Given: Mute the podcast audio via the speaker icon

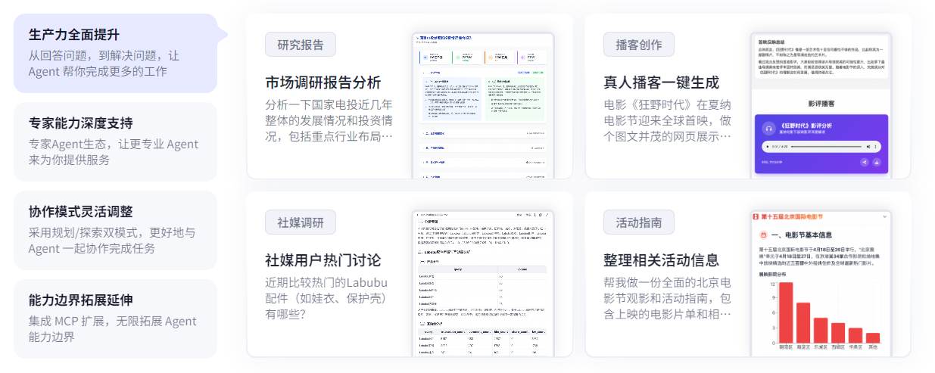Looking at the screenshot, I should [x=868, y=147].
